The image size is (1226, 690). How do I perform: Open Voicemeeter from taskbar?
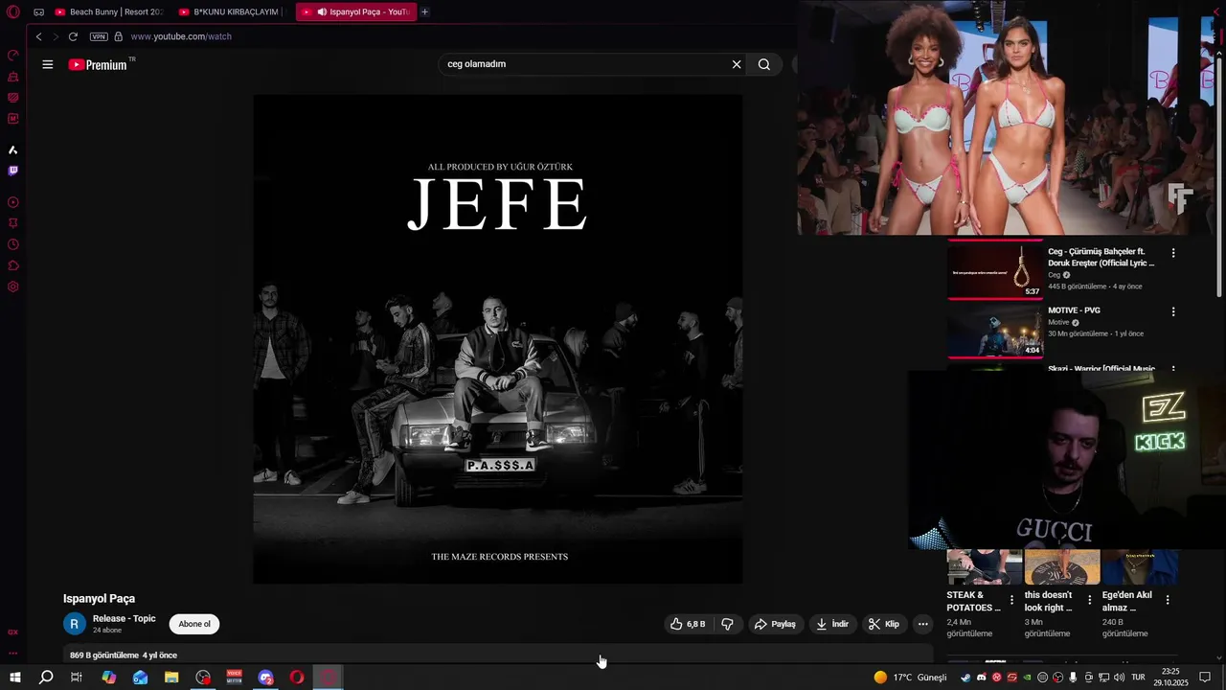[235, 678]
